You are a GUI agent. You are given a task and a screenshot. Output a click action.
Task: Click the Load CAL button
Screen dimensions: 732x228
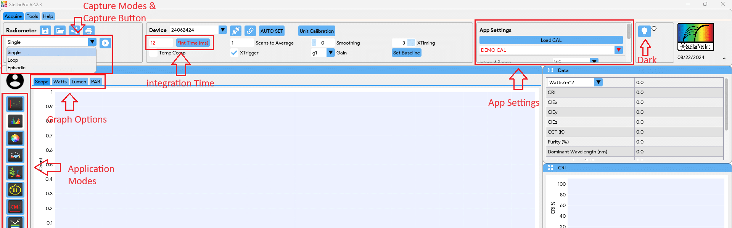[551, 40]
